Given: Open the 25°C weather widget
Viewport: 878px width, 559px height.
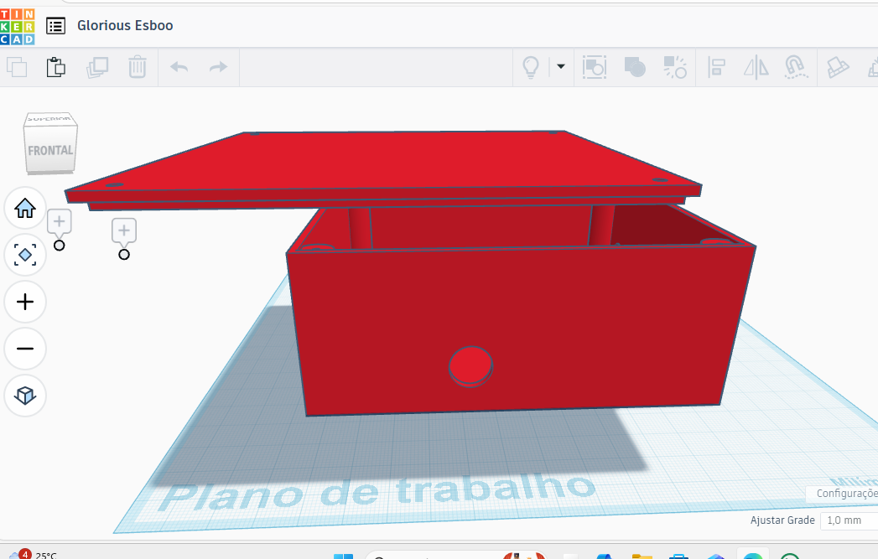Looking at the screenshot, I should coord(34,554).
